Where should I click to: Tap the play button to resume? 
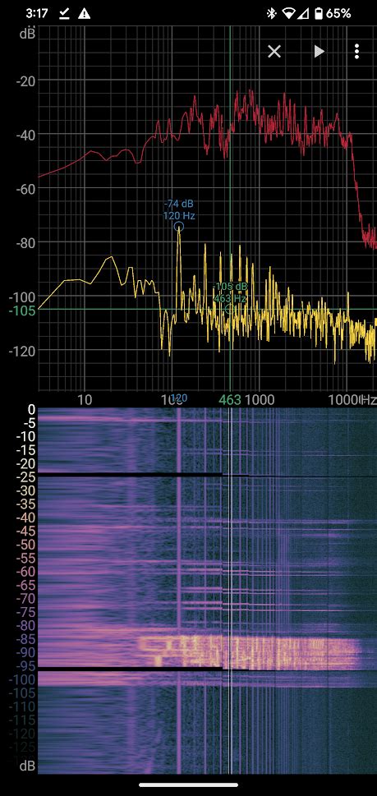click(x=319, y=51)
